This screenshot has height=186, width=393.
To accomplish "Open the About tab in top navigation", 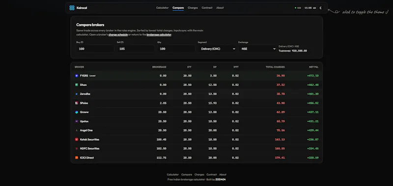I will point(220,8).
